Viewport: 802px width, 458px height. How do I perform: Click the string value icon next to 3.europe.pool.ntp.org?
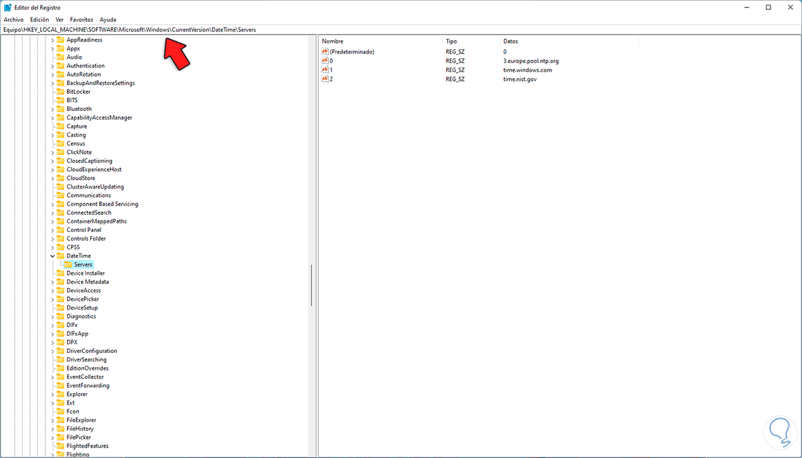pyautogui.click(x=325, y=60)
